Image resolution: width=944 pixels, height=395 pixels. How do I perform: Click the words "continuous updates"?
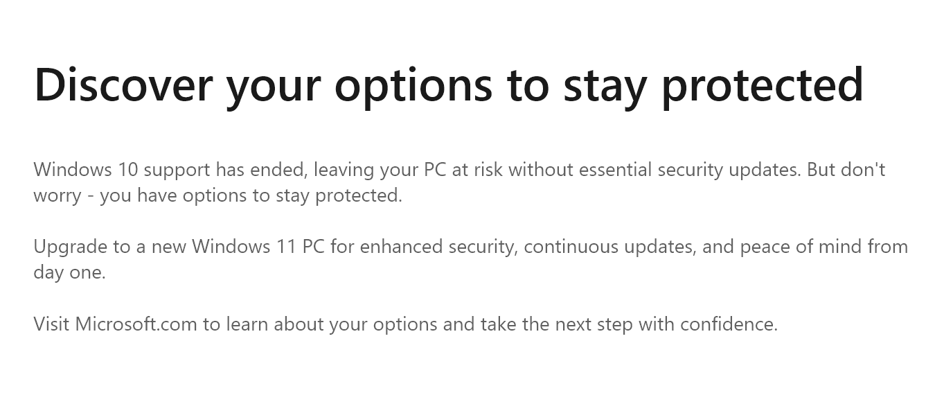point(609,247)
